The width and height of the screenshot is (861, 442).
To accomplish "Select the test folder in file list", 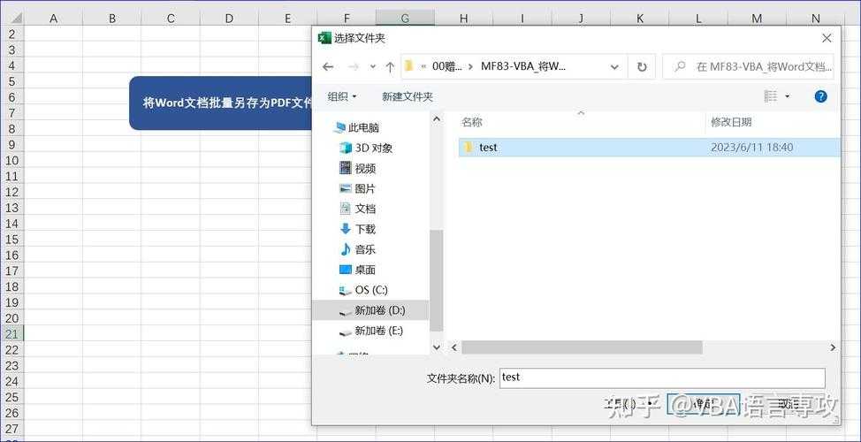I will coord(488,148).
